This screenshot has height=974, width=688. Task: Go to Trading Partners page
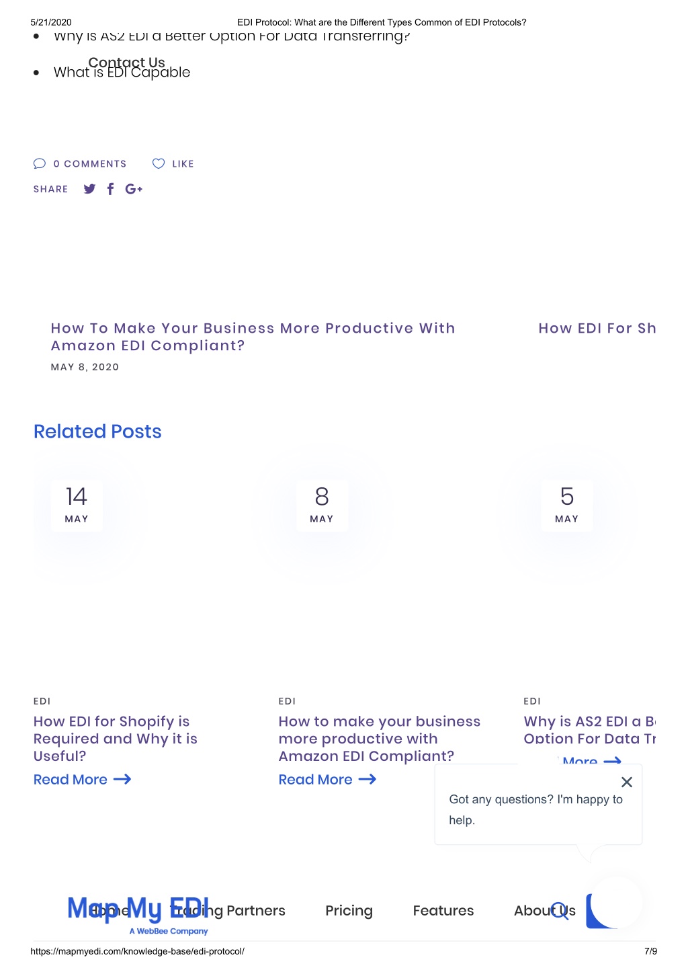[228, 911]
